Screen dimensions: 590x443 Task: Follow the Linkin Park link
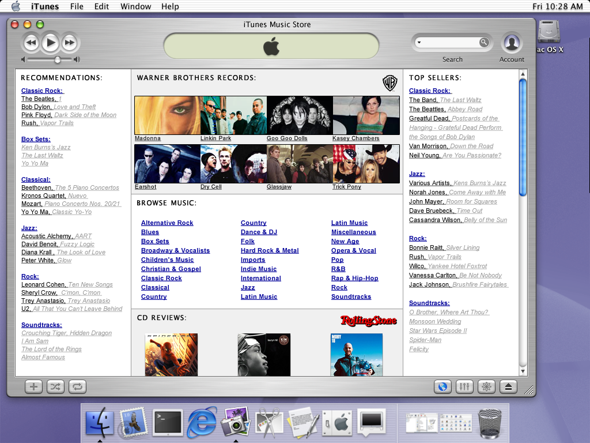point(215,138)
